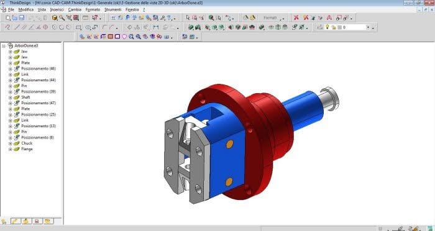The width and height of the screenshot is (435, 231).
Task: Open the Modifica menu
Action: point(26,9)
